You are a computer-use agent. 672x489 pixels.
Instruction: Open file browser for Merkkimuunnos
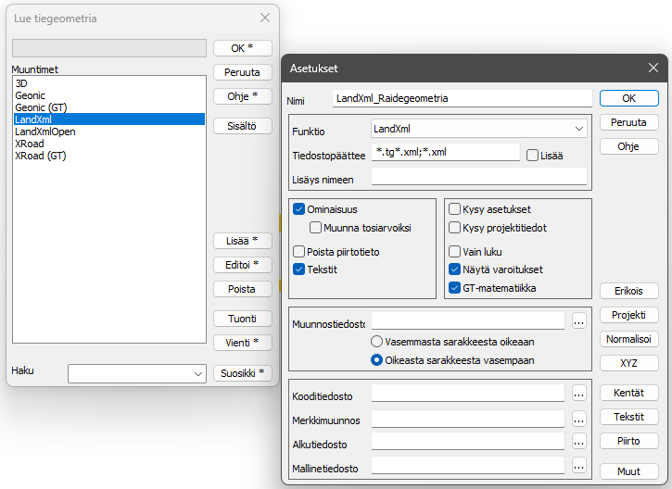[x=579, y=419]
